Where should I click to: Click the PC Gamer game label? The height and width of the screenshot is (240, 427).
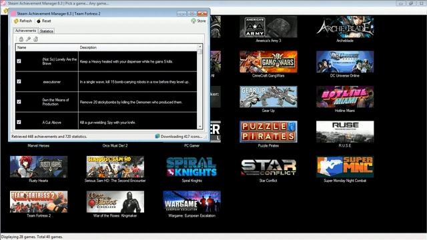(x=191, y=145)
